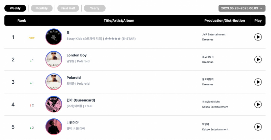Click the 퀸카 (Queencard) song title
The width and height of the screenshot is (271, 140).
81,100
